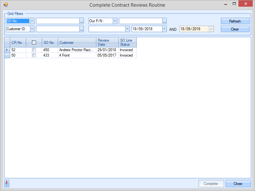Open the 18/09/2018 date picker dropdown
The image size is (255, 191).
164,29
